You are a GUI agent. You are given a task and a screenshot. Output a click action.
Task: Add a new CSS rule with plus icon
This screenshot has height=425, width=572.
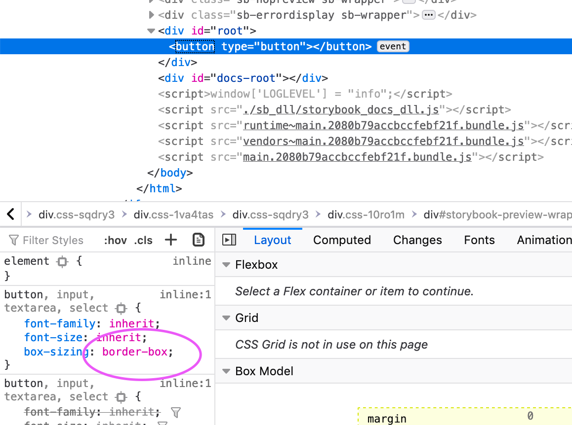coord(170,240)
